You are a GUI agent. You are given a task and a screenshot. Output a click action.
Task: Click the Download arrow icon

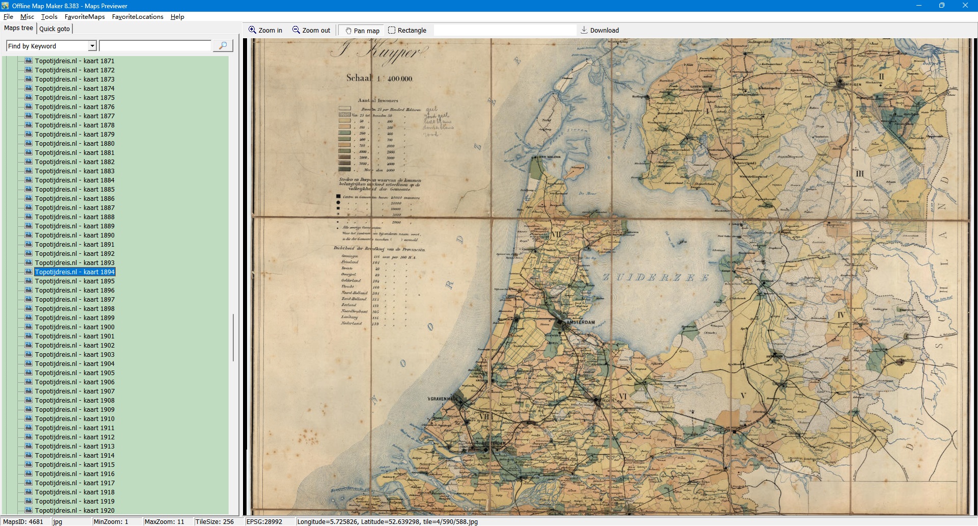click(x=584, y=30)
